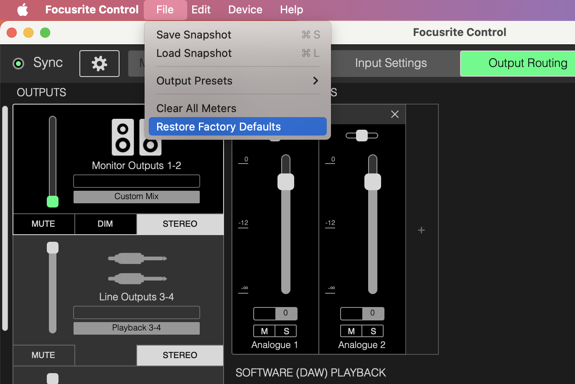The image size is (575, 384).
Task: Mute Monitor Outputs 1-2
Action: pyautogui.click(x=43, y=224)
